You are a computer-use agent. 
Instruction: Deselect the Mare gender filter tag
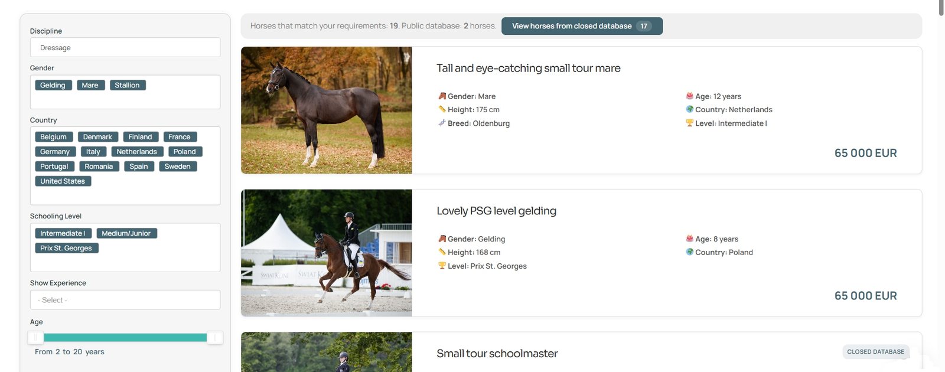coord(90,85)
